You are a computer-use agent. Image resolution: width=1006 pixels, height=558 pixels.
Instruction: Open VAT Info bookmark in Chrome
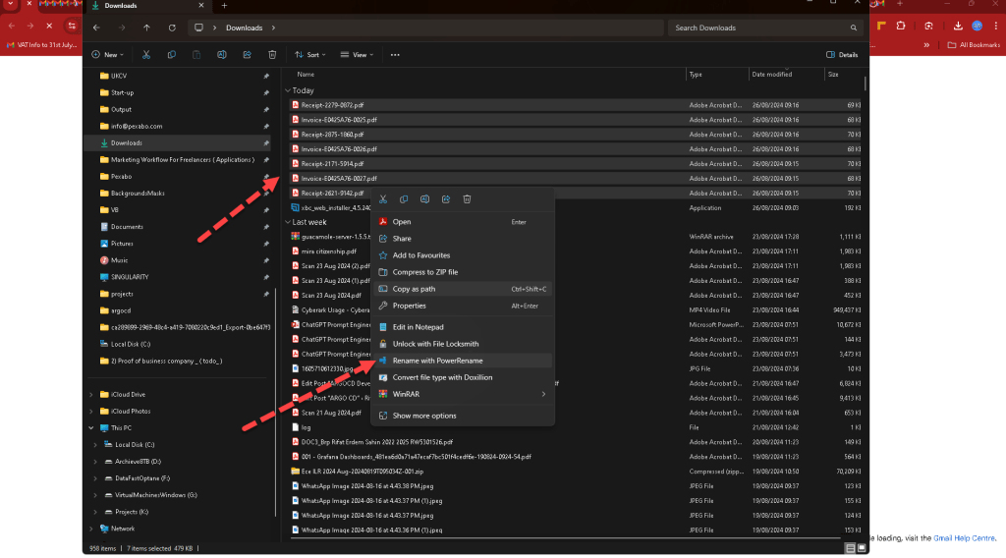point(41,45)
